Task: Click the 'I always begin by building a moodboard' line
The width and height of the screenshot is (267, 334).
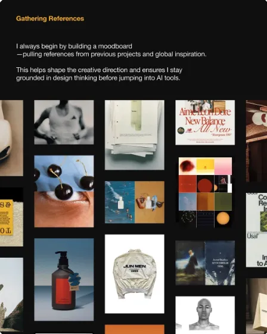Action: pyautogui.click(x=74, y=46)
